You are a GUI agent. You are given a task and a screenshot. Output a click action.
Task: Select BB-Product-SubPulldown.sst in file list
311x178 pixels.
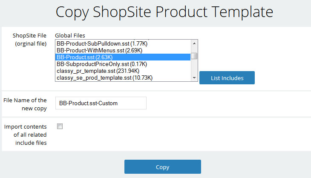[123, 43]
